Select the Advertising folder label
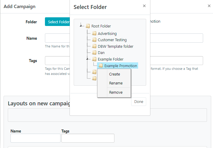This screenshot has width=213, height=148. click(107, 33)
